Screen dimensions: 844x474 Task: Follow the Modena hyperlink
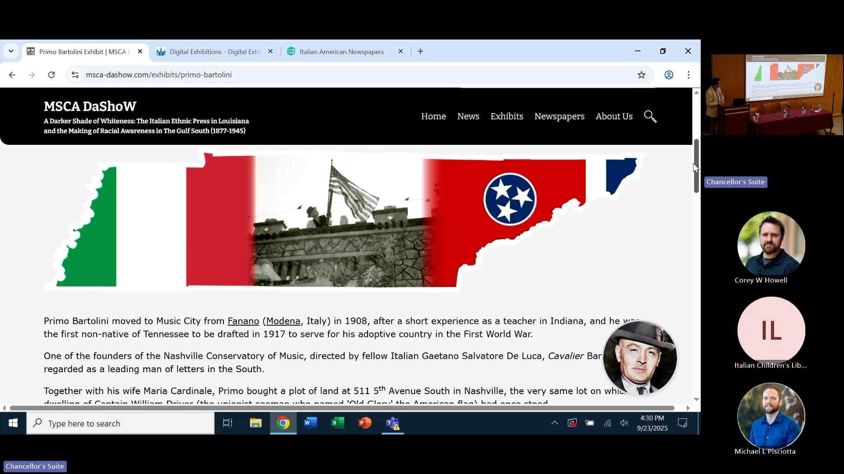[283, 321]
